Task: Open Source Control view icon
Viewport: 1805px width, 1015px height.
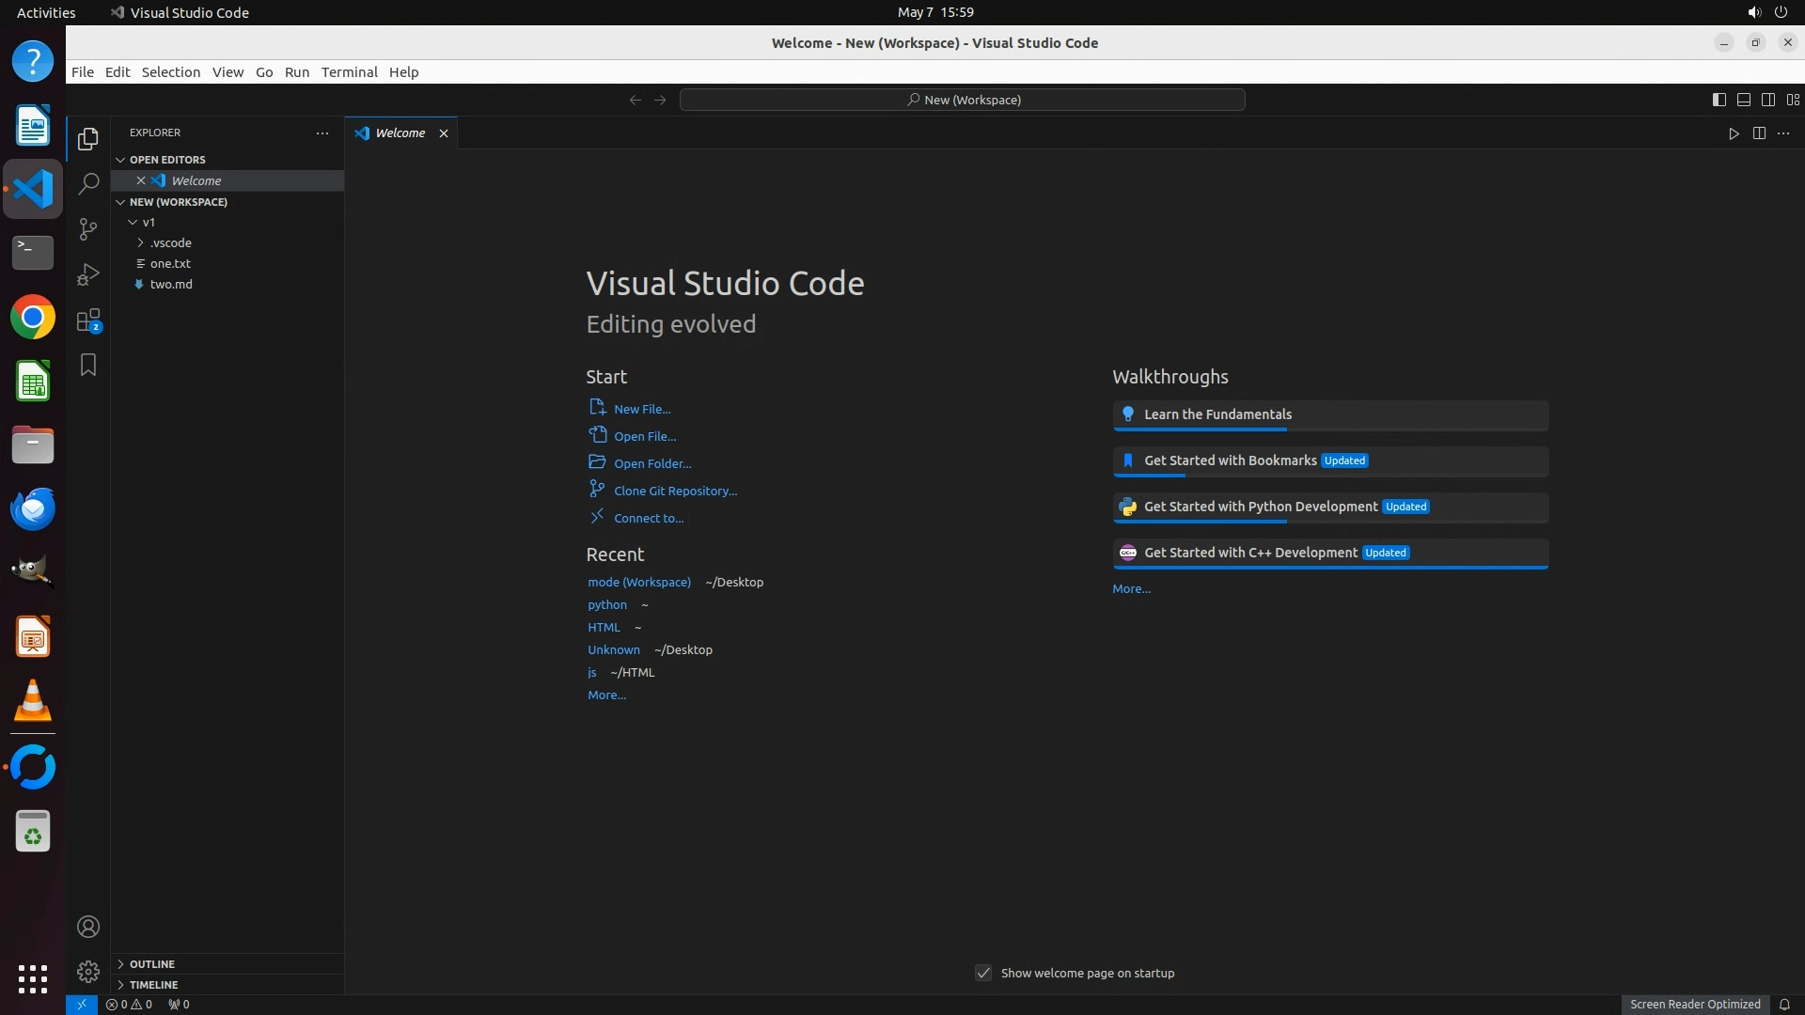Action: (x=88, y=229)
